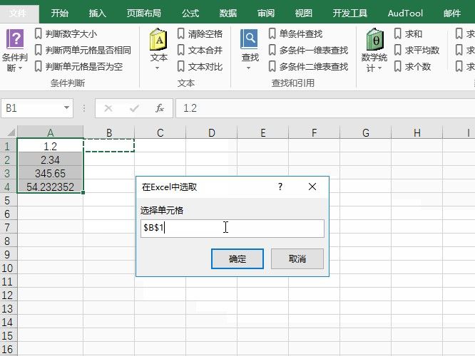Switch to the 数据 tab
Screen dimensions: 475x356
click(228, 14)
